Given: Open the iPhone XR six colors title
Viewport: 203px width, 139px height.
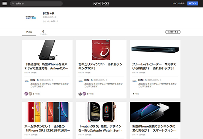Looking at the screenshot, I should point(47,128).
